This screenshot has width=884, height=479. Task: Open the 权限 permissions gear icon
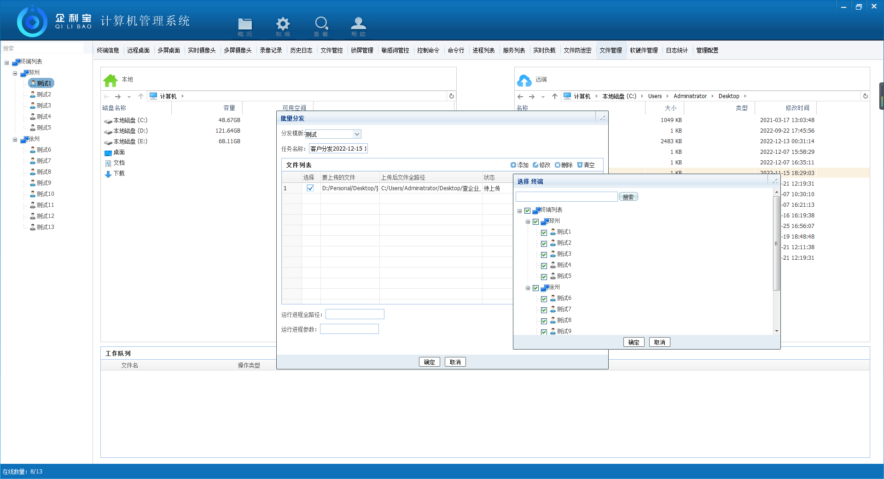point(283,24)
